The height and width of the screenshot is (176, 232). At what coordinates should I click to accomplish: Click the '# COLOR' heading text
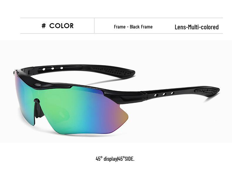click(58, 26)
